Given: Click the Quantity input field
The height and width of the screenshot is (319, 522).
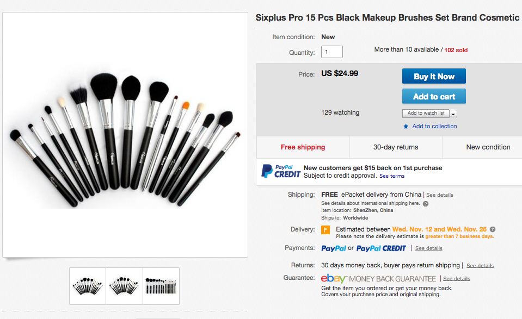Looking at the screenshot, I should point(332,52).
